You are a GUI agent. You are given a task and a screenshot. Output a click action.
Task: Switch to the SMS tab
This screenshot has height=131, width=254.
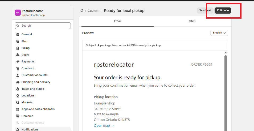click(192, 21)
